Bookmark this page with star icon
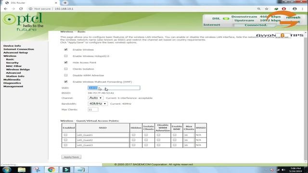This screenshot has width=308, height=173. click(x=267, y=9)
